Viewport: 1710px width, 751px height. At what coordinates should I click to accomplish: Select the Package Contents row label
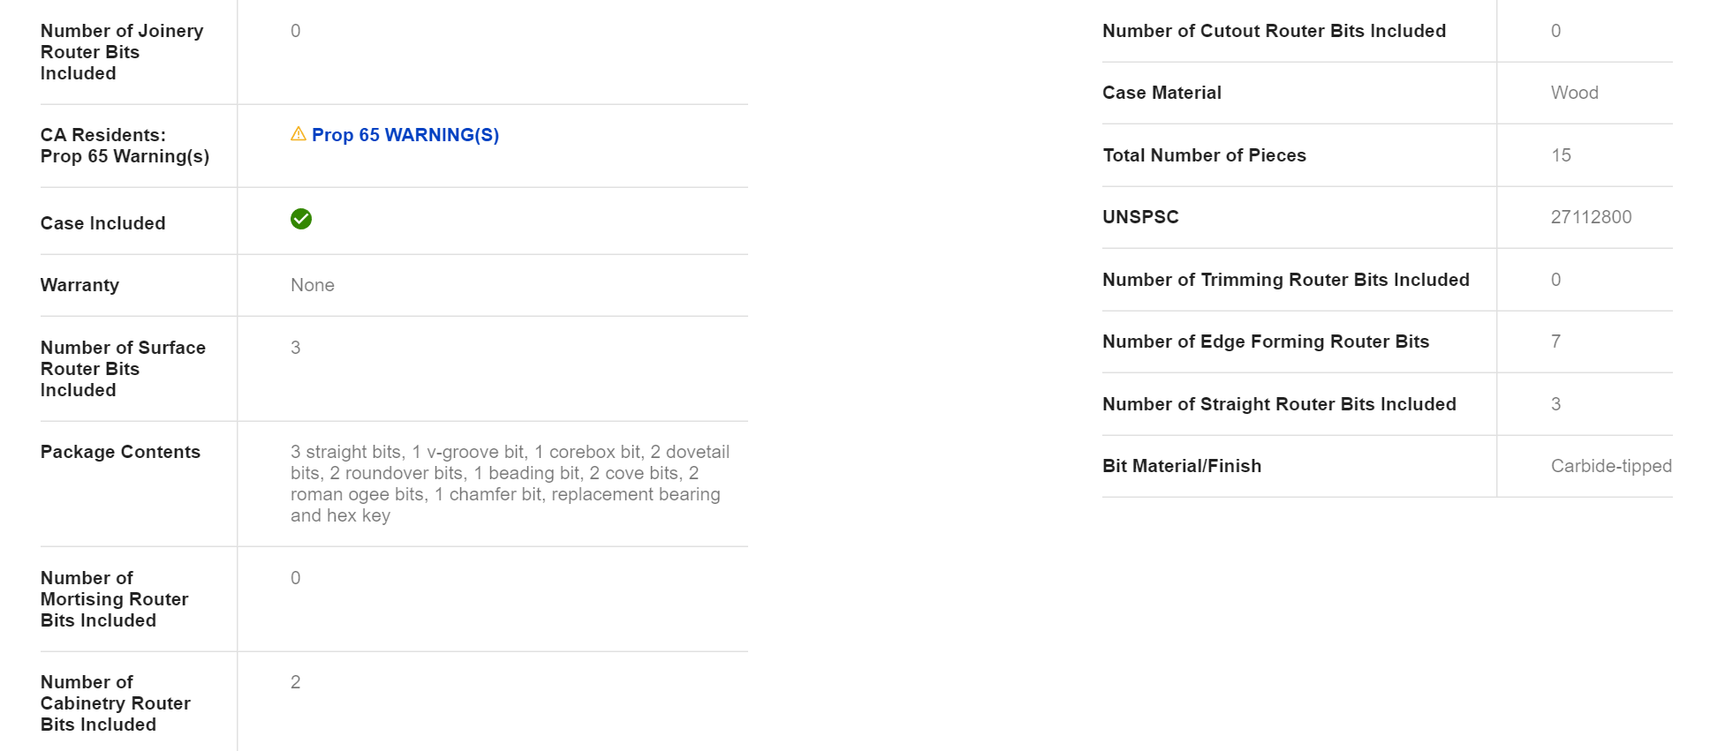[120, 452]
